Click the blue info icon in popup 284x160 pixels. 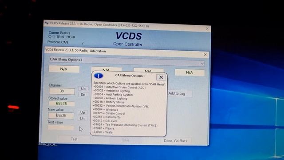click(99, 76)
